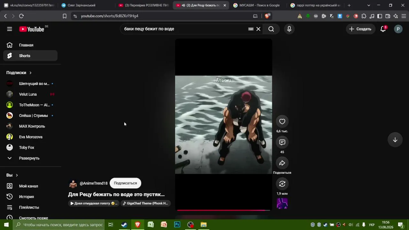Viewport: 409px width, 230px height.
Task: Expand the Подписки section chevron
Action: tap(30, 73)
